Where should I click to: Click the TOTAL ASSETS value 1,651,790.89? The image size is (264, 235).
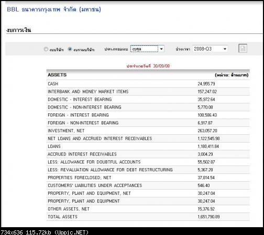click(x=208, y=217)
